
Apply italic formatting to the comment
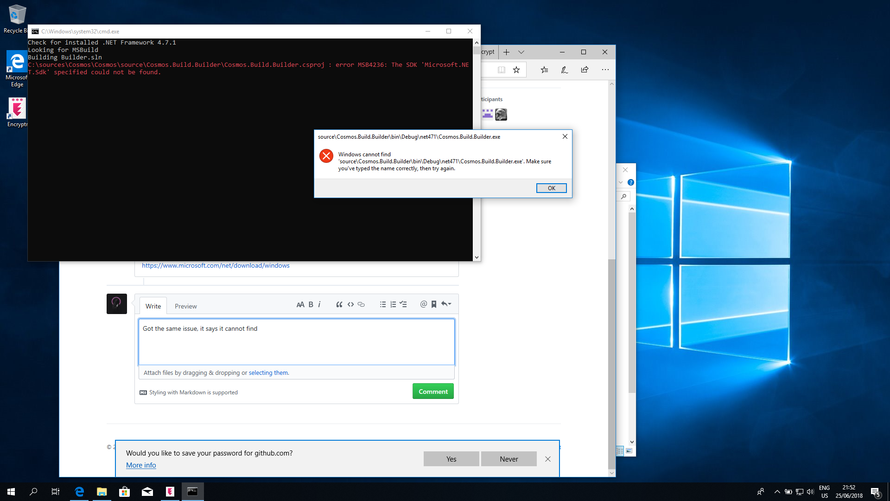319,304
